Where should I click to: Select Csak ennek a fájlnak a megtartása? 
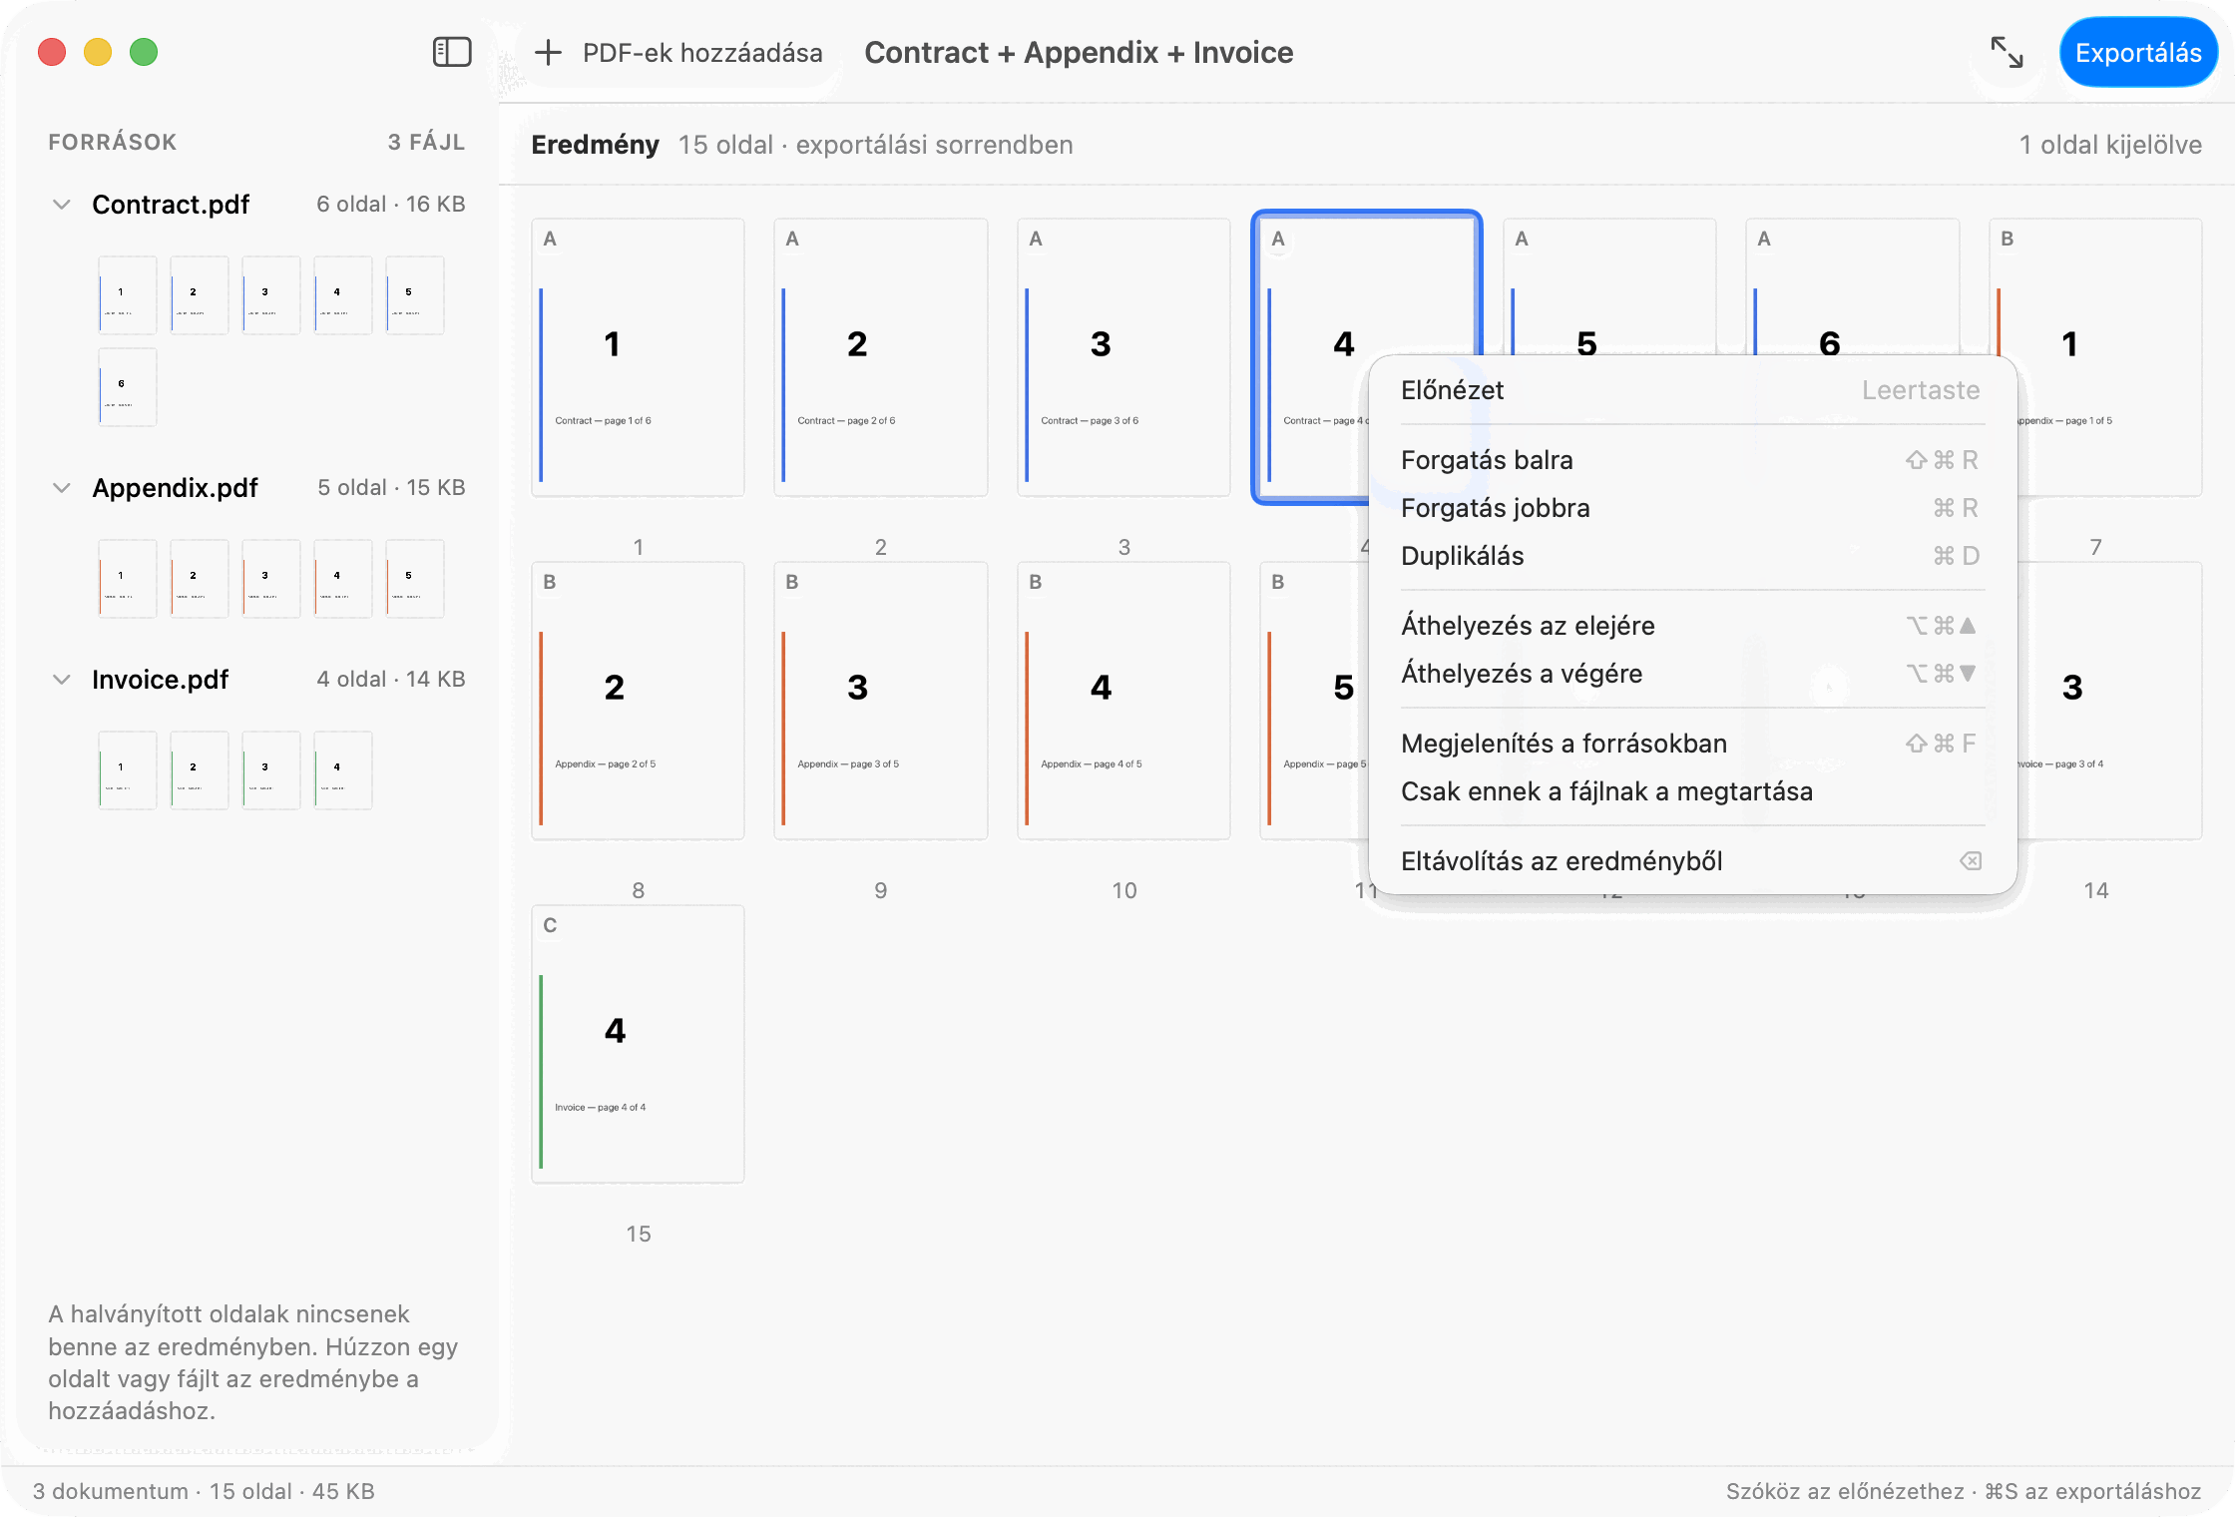1692,790
